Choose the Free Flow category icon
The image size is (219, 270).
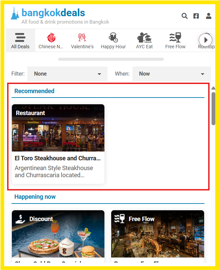pos(175,37)
